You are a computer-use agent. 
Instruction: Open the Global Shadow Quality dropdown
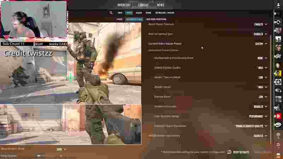coord(262,68)
